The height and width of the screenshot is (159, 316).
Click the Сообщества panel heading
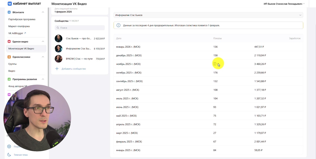click(61, 21)
